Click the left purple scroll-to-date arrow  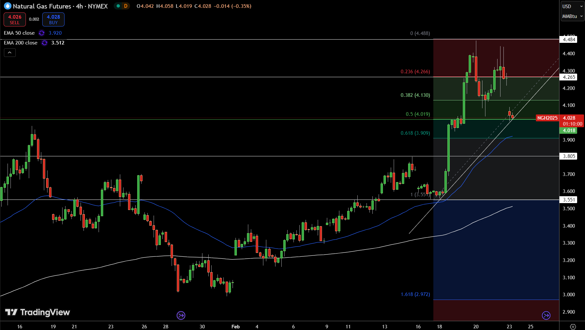[181, 315]
